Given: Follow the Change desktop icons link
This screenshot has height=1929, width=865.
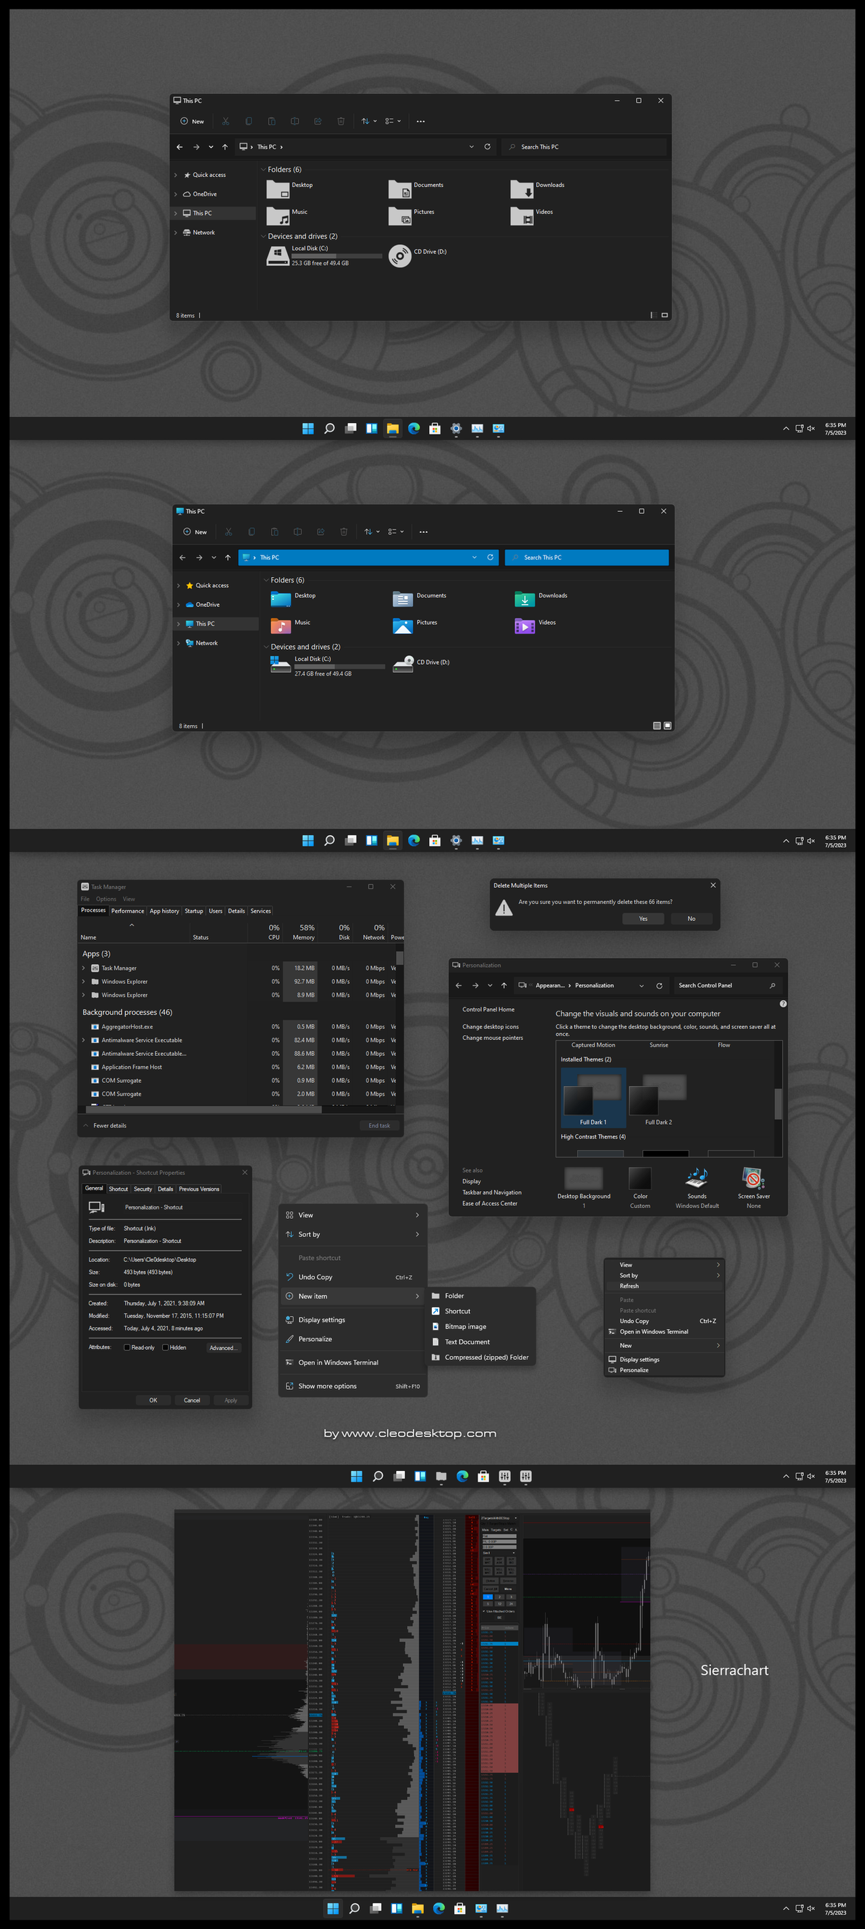Looking at the screenshot, I should coord(491,1026).
